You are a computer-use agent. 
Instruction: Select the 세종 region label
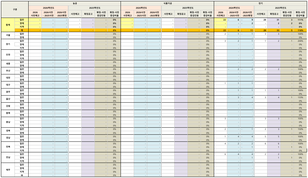point(8,64)
